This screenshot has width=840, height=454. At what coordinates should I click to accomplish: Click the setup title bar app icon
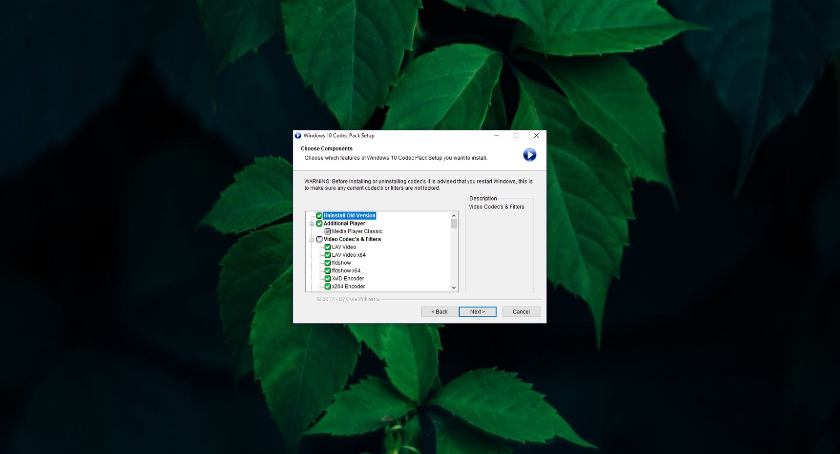coord(298,136)
